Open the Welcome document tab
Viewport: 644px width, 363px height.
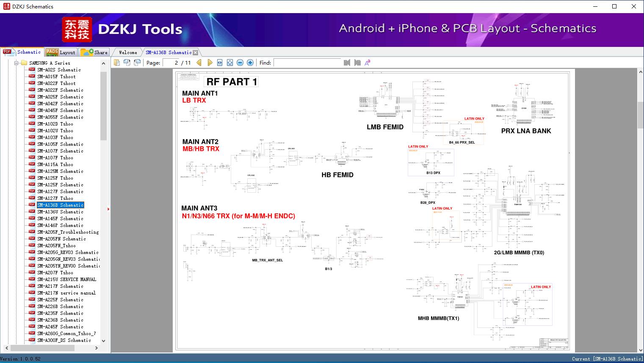128,52
